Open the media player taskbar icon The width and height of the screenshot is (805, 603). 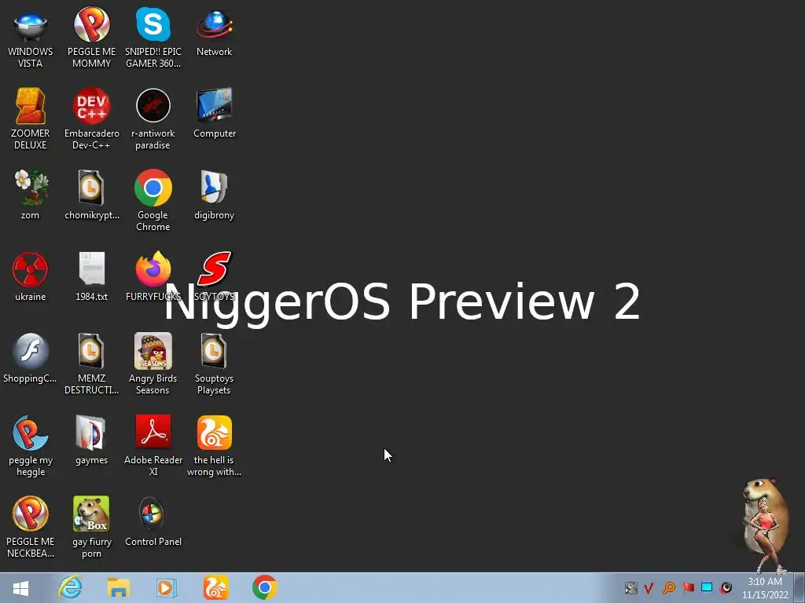[x=165, y=587]
